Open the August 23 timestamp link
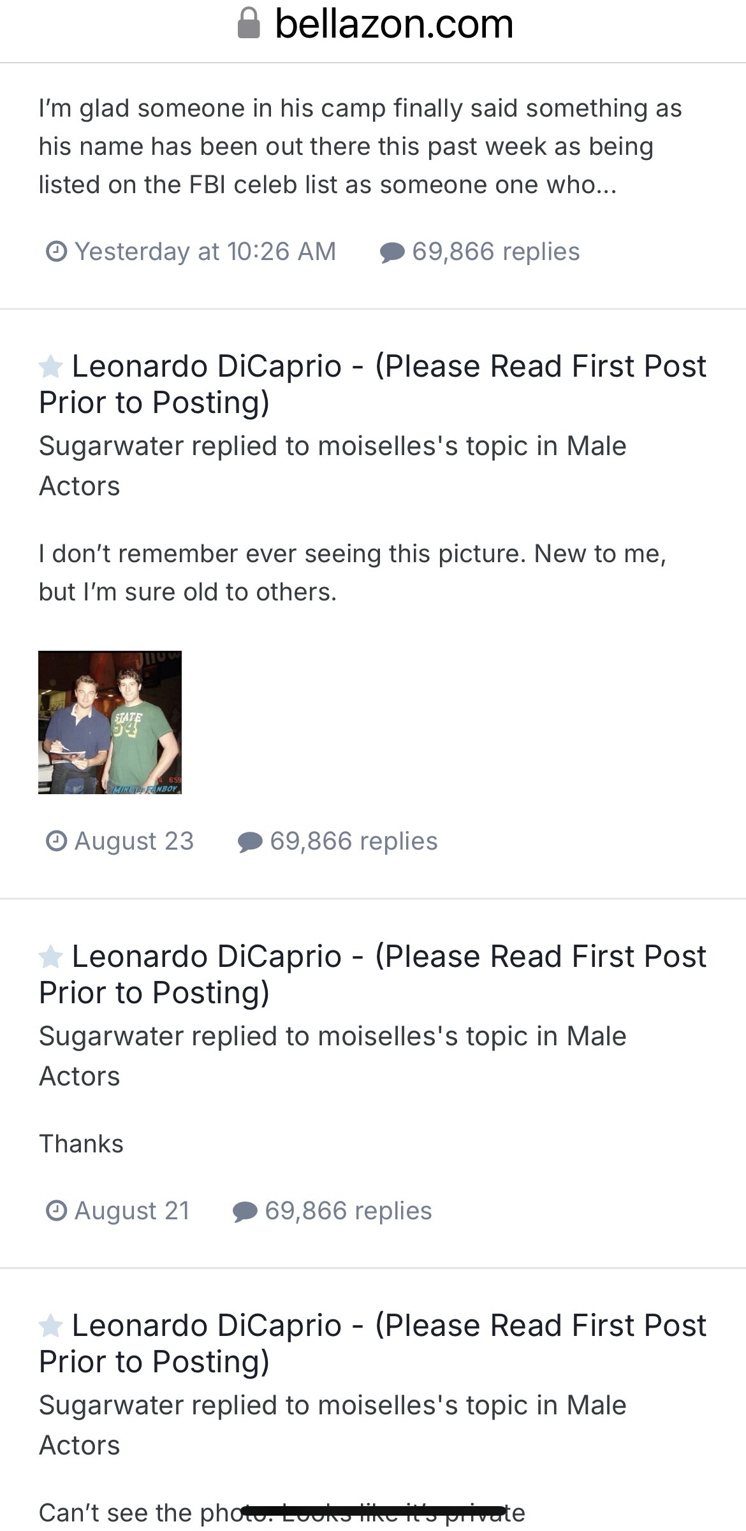Viewport: 746px width, 1531px height. 134,841
